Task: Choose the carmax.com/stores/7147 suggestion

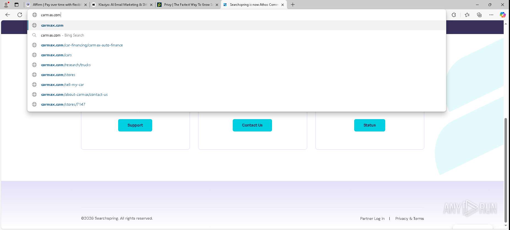Action: (237, 104)
